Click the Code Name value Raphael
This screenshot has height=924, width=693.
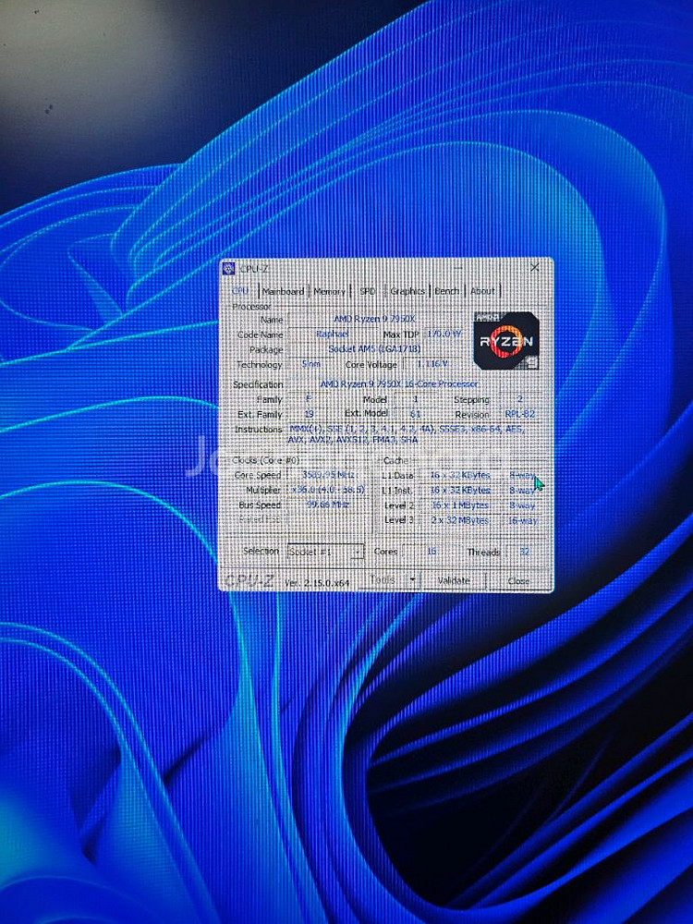coord(333,334)
